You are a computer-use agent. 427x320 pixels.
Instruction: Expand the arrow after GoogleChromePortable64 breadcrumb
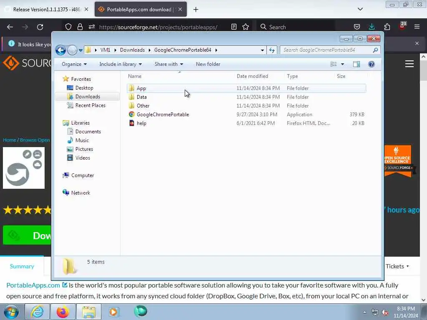tap(216, 50)
